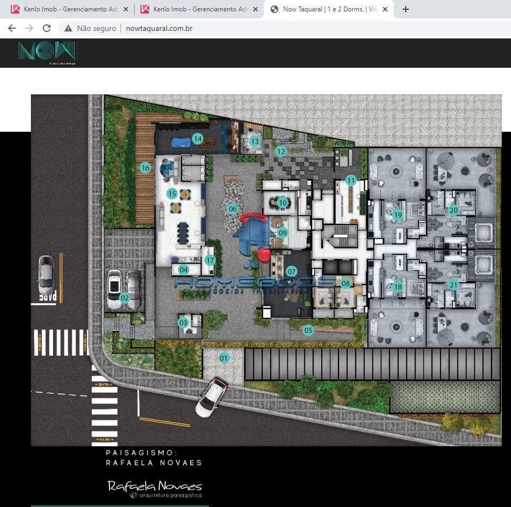
Task: Close the Now Taquaral tab
Action: point(386,9)
